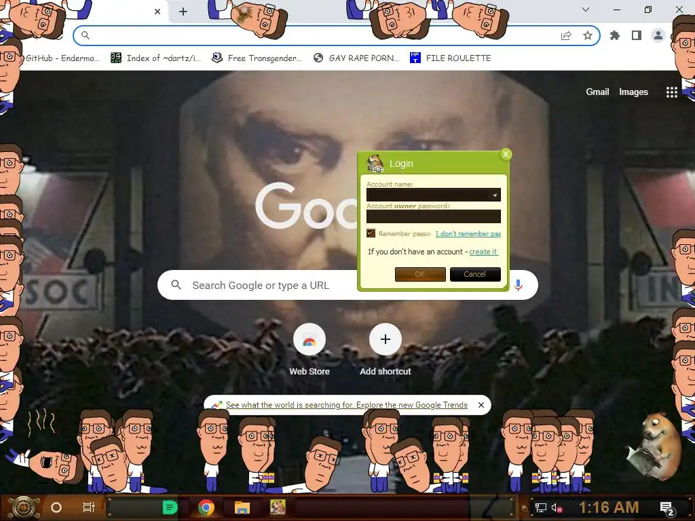This screenshot has height=521, width=695.
Task: Open Task View on taskbar
Action: pos(89,507)
